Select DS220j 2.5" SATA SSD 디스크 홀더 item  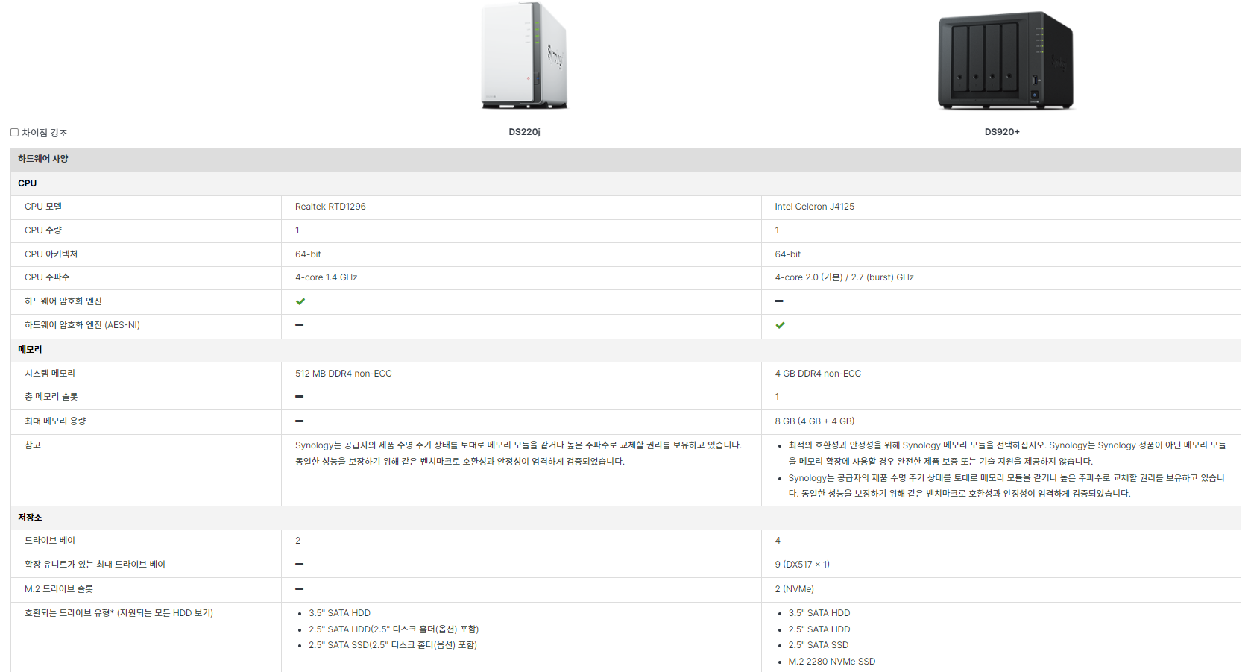[x=393, y=645]
